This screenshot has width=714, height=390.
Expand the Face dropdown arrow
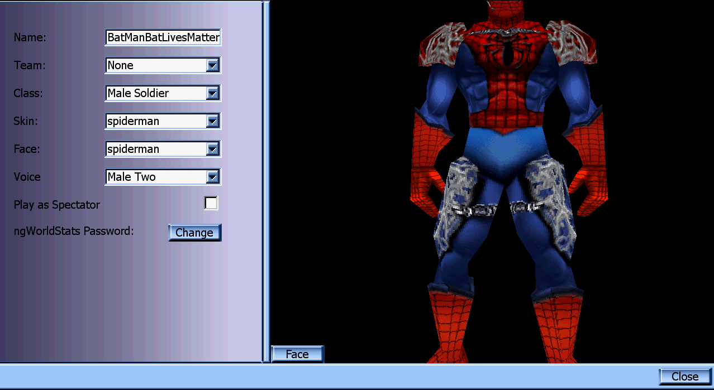[x=212, y=149]
